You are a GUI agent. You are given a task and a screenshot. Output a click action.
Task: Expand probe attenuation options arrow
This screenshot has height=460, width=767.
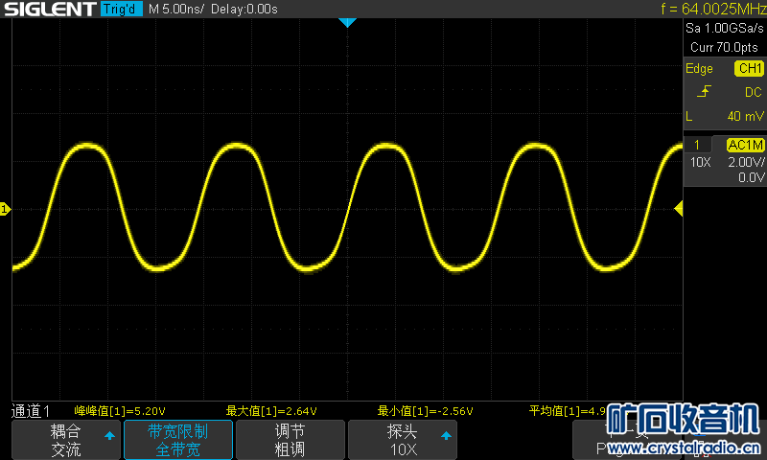[x=446, y=435]
